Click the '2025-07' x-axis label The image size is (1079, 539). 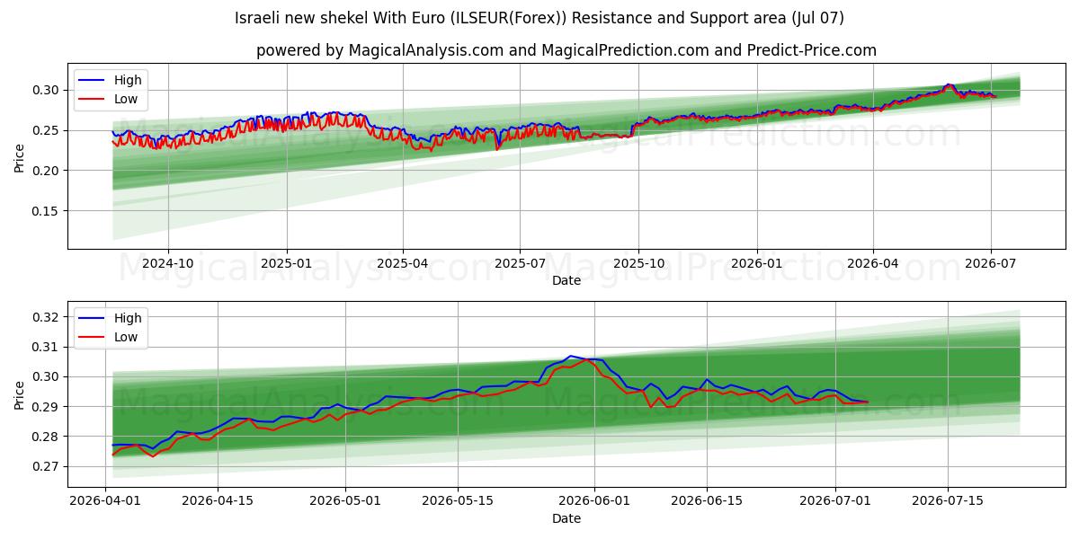tap(520, 263)
